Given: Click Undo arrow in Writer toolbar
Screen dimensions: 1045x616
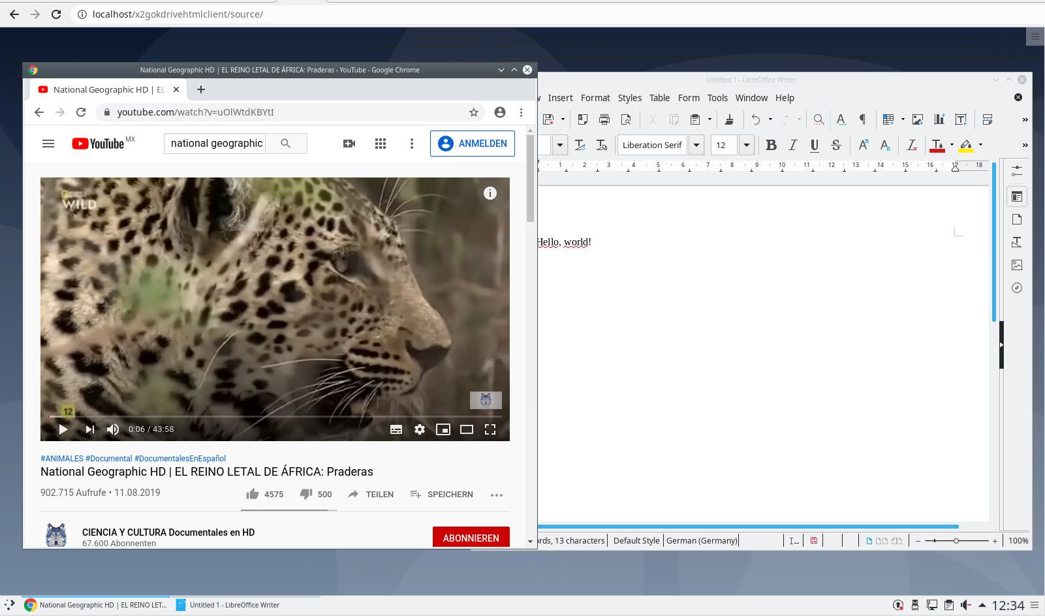Looking at the screenshot, I should (x=756, y=119).
